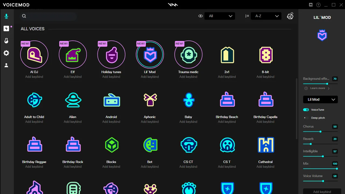345x194 pixels.
Task: Adjust the Mix slider
Action: (320, 169)
